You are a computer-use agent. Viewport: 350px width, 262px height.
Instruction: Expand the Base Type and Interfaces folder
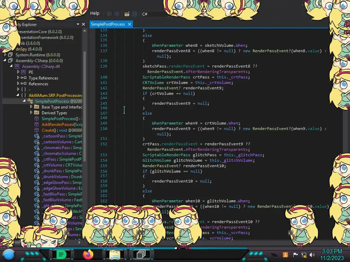coord(31,107)
